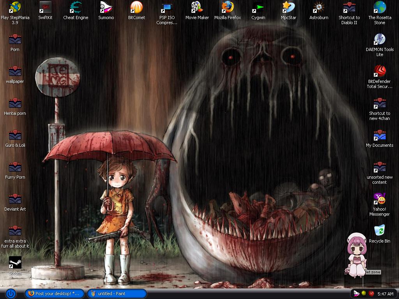Open the Rosetta Stone shortcut

(x=380, y=7)
